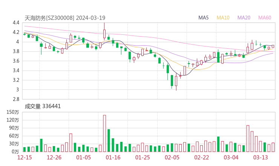Click the 3.4 price axis label
The width and height of the screenshot is (279, 166).
[16, 71]
